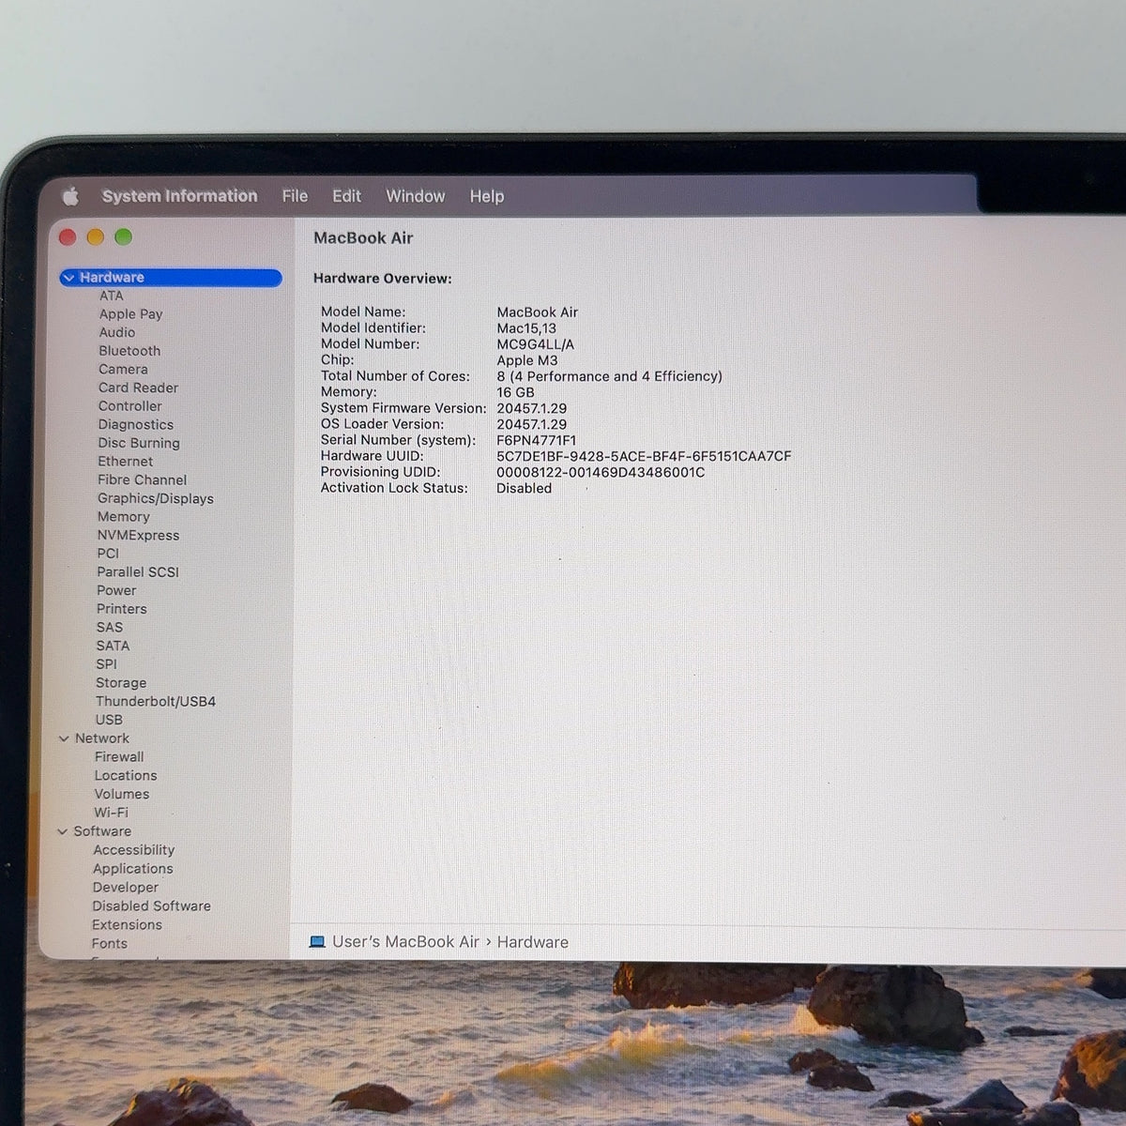Select Card Reader in the sidebar

138,388
